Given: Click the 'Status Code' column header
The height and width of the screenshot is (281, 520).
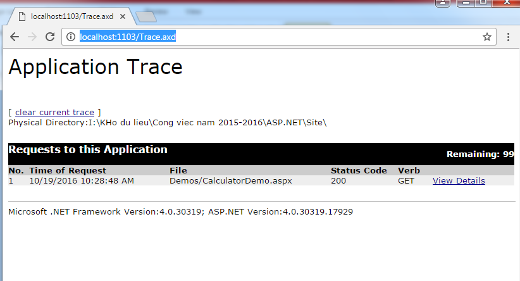Looking at the screenshot, I should (x=359, y=170).
